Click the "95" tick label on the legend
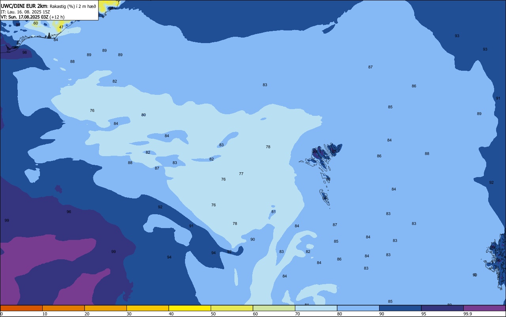 424,314
